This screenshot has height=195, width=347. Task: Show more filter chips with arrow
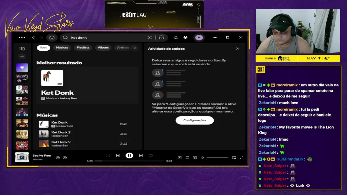(x=135, y=48)
